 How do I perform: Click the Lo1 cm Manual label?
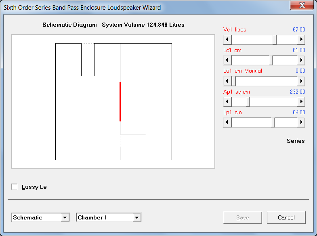[x=243, y=71]
